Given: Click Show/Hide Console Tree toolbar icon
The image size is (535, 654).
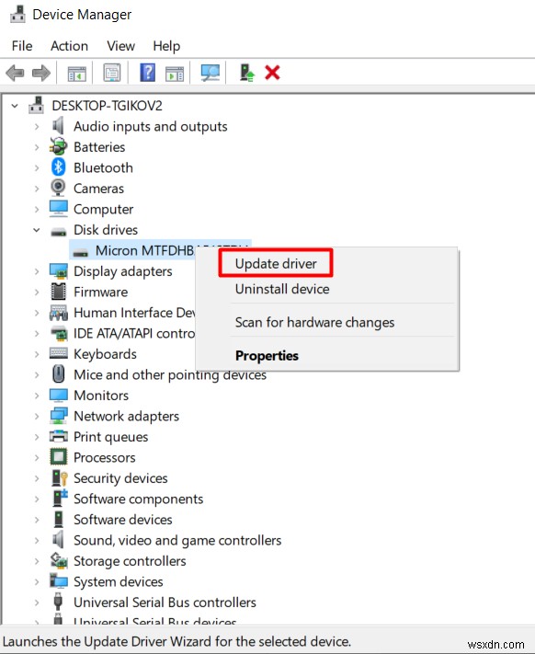Looking at the screenshot, I should [x=77, y=74].
